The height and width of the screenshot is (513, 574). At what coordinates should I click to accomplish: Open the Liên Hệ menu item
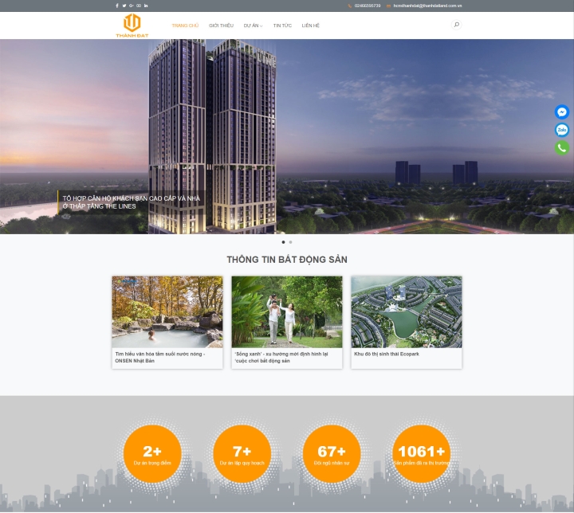310,25
